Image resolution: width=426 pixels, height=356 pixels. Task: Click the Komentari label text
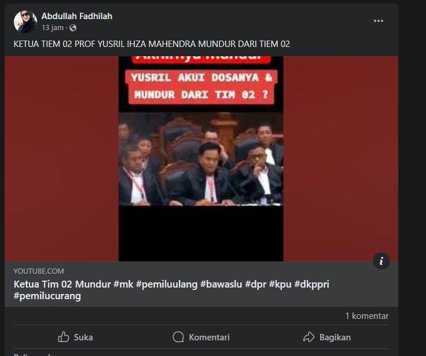click(209, 337)
